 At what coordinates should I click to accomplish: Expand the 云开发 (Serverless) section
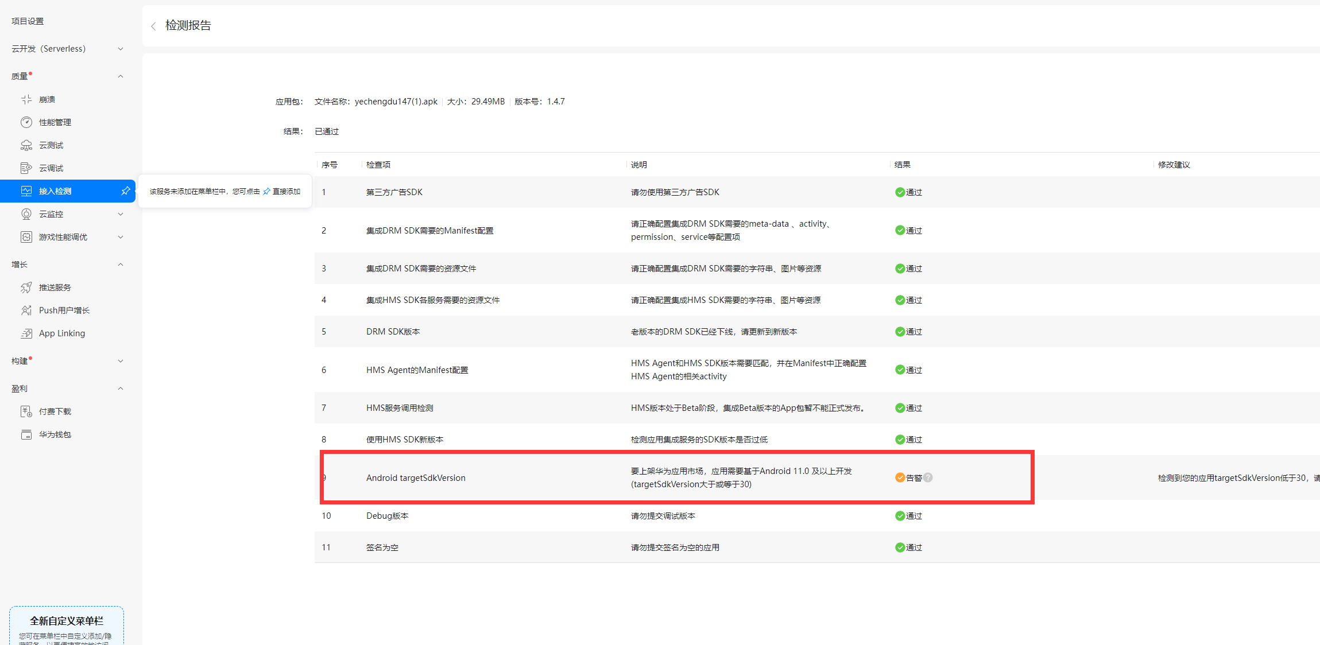tap(121, 49)
